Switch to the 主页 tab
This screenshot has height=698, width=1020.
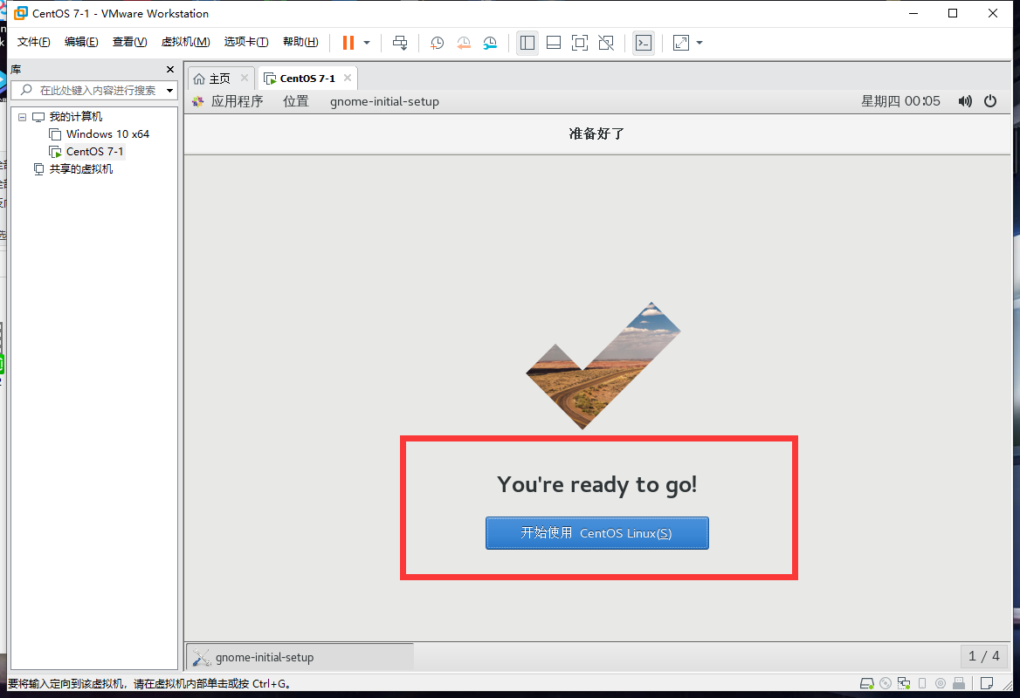pyautogui.click(x=220, y=79)
